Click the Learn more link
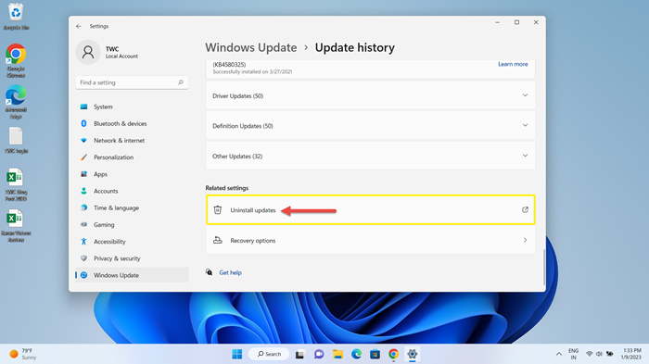649x364 pixels. point(513,64)
